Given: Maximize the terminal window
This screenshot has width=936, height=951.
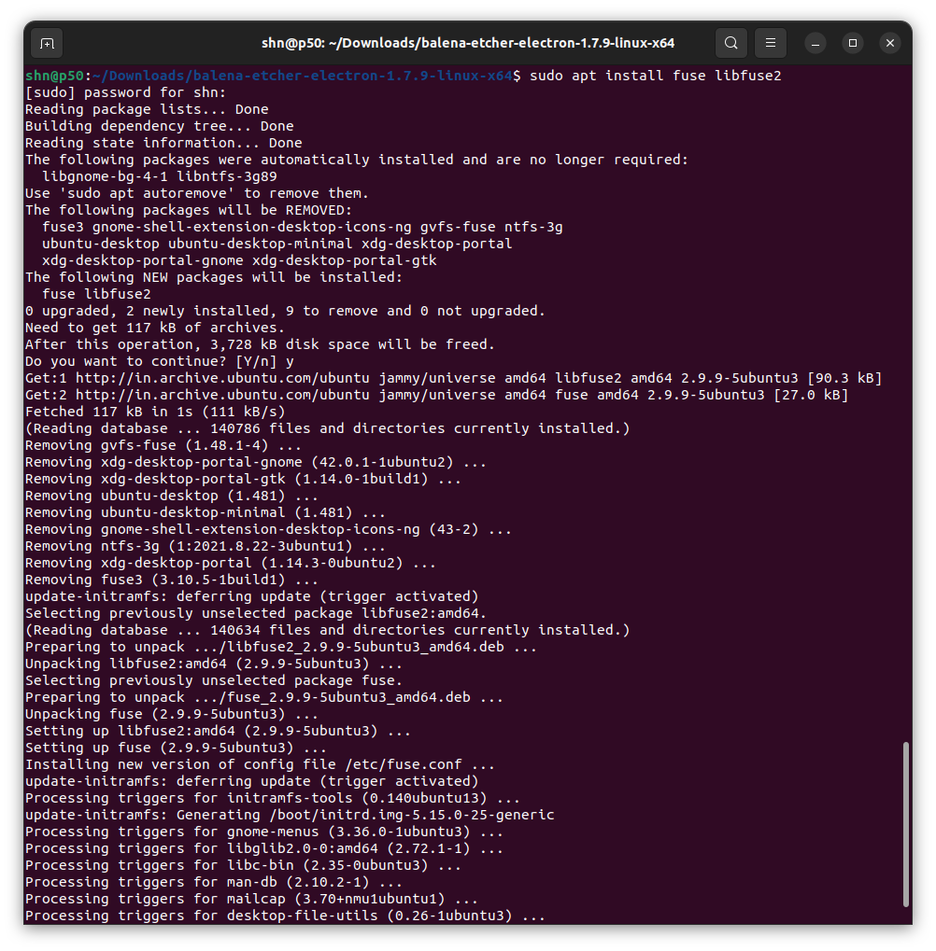Looking at the screenshot, I should (x=853, y=43).
